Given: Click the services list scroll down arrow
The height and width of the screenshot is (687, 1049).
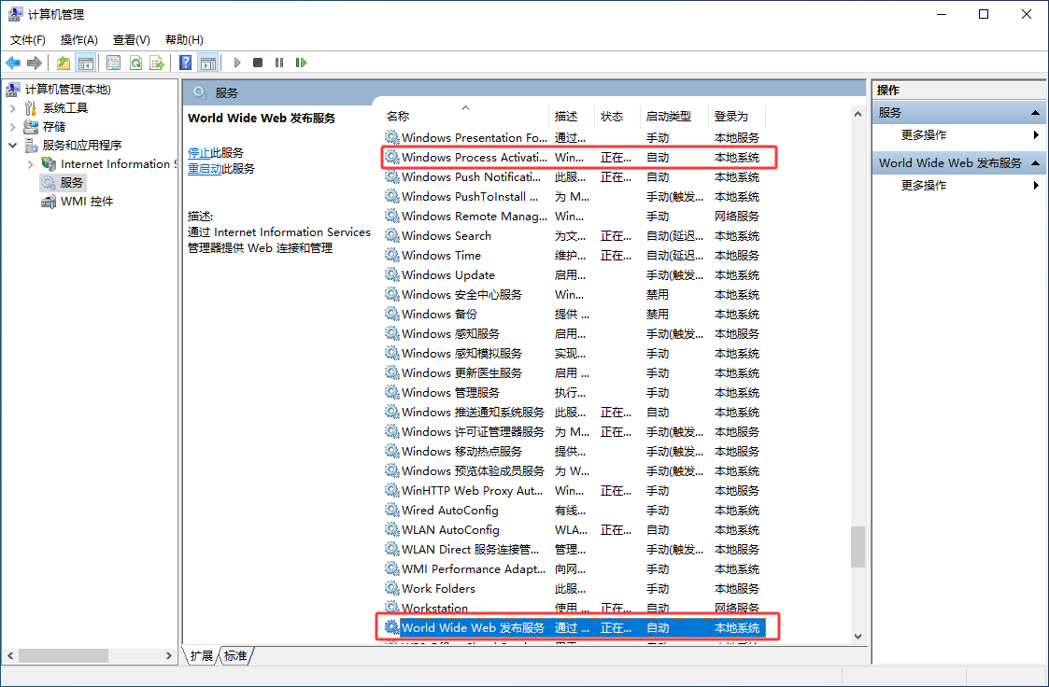Looking at the screenshot, I should 858,637.
